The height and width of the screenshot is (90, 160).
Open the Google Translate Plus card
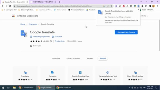(80, 76)
